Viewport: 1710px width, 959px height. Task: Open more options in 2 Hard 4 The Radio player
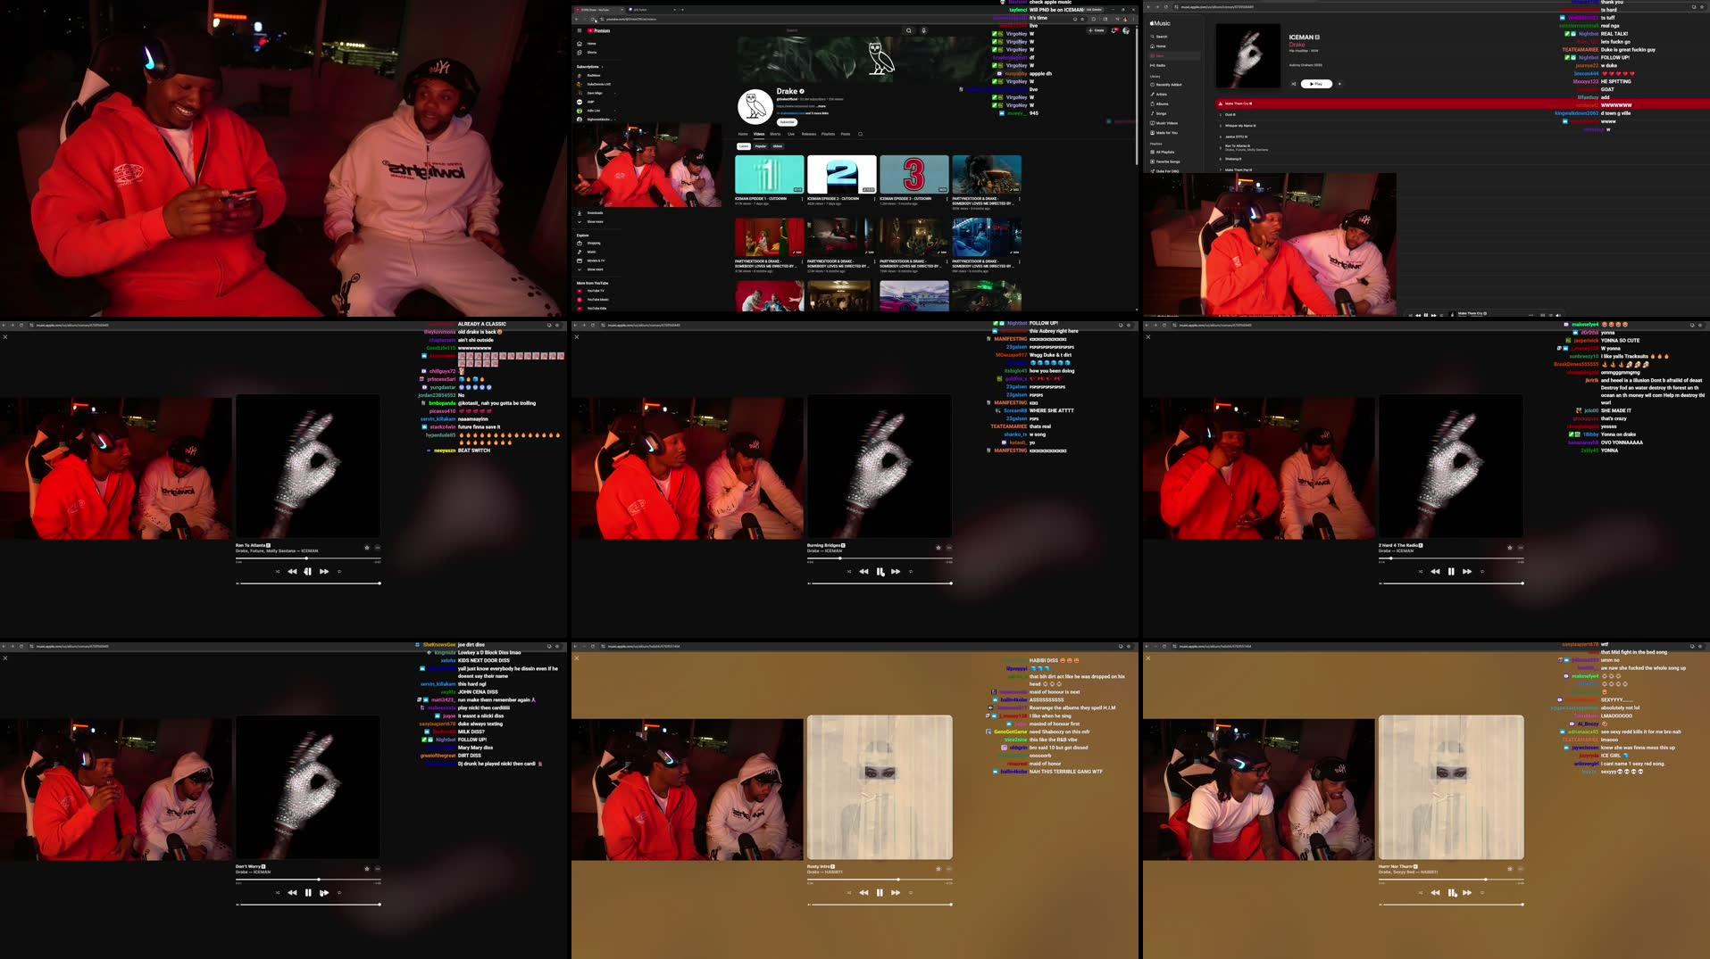pos(1521,548)
